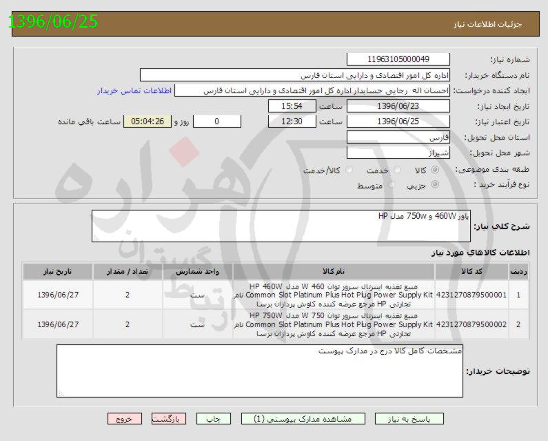Click the 'شماره نیاز' number field

click(398, 60)
